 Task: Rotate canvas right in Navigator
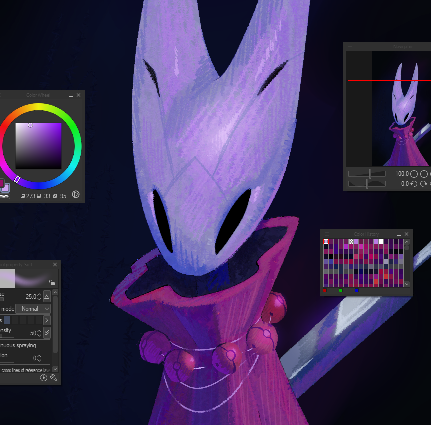(x=424, y=184)
